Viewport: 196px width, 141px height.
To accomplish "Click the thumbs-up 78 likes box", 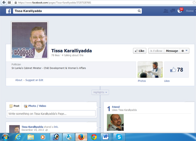I will (x=176, y=70).
